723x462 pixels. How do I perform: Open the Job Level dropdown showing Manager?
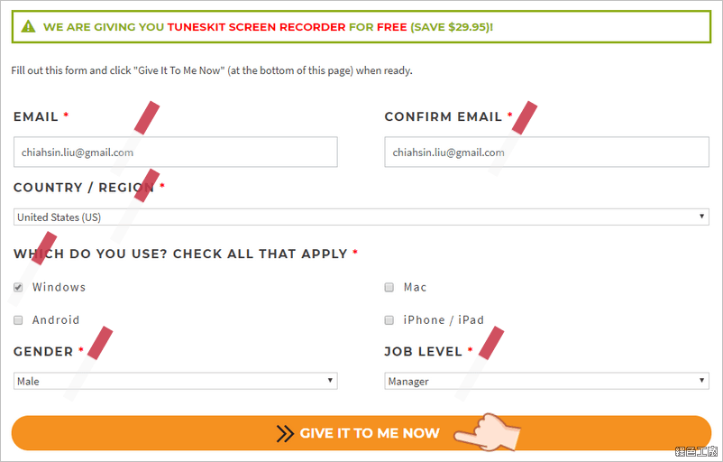point(547,381)
